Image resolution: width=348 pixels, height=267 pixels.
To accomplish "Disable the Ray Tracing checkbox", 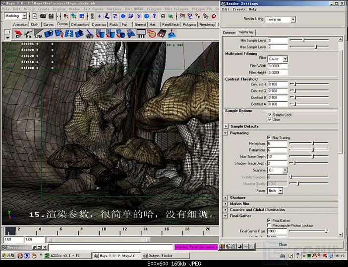I will pos(269,137).
